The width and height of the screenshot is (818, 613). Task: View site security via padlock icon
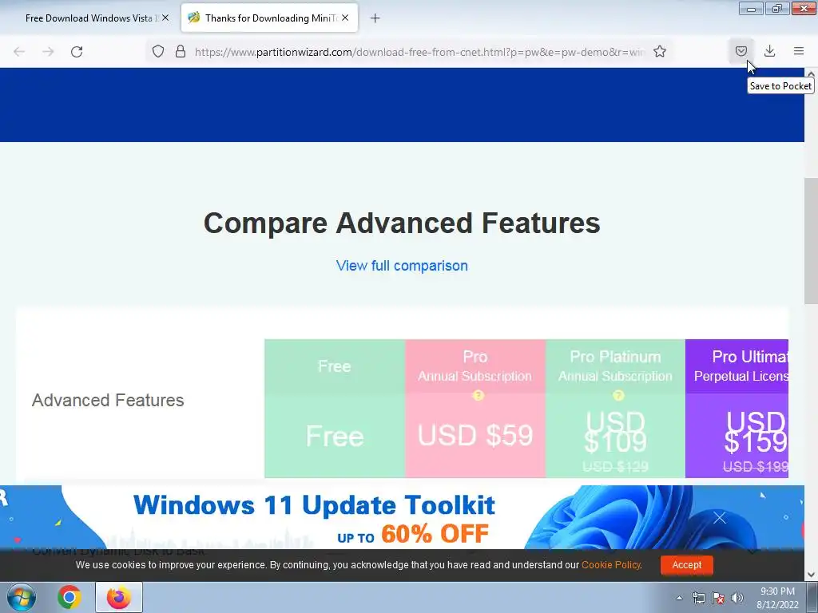click(181, 51)
